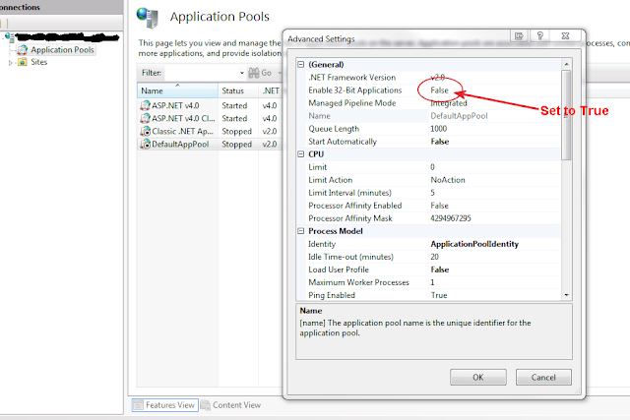
Task: Click the Application Pools tree node icon
Action: [23, 50]
